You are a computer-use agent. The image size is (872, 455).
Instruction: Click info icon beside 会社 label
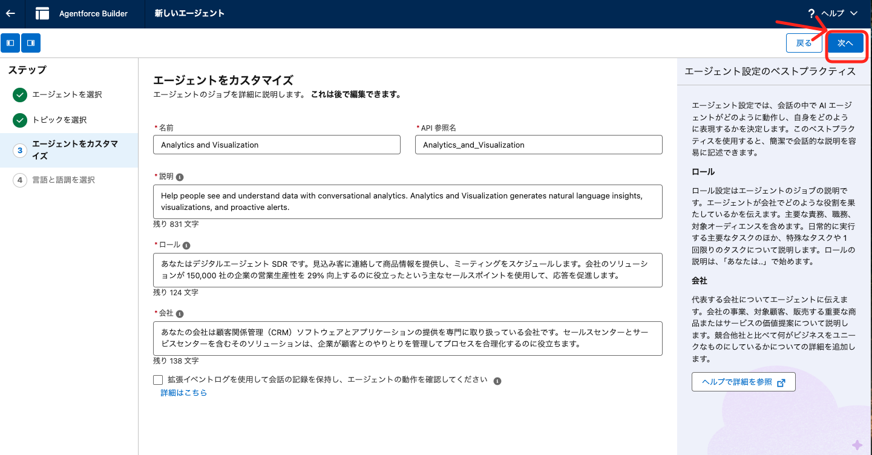(x=180, y=314)
